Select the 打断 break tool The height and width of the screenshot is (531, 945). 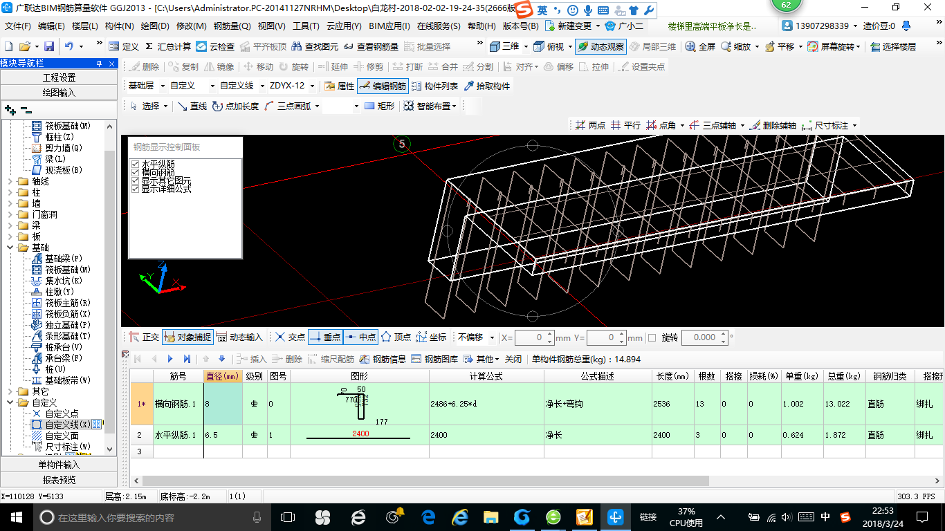(x=408, y=67)
